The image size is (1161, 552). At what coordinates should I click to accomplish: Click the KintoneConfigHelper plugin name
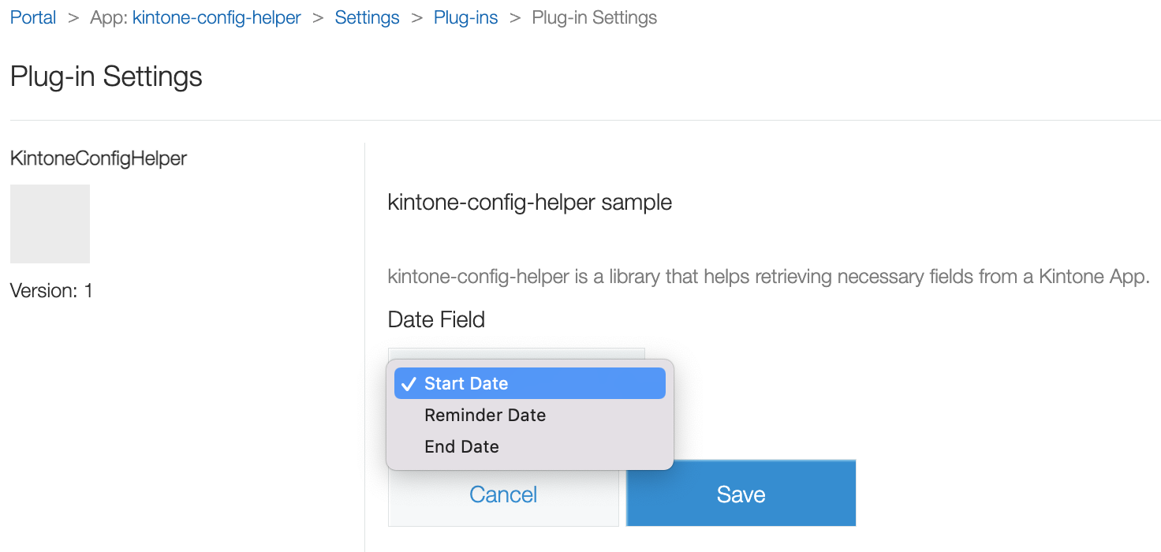point(98,158)
